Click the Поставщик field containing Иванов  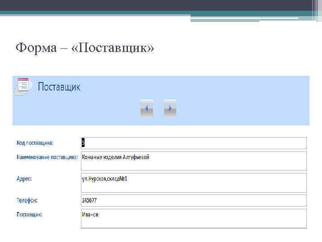point(194,219)
